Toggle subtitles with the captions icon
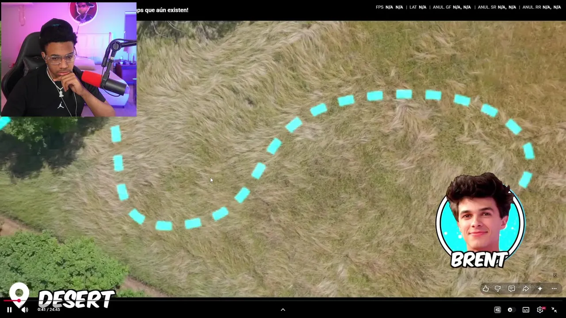This screenshot has height=318, width=566. (526, 310)
